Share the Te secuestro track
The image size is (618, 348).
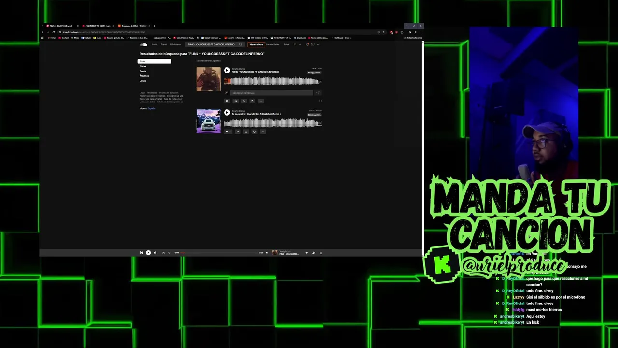pyautogui.click(x=246, y=131)
